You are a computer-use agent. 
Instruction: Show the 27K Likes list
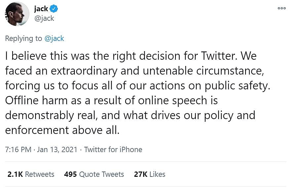coord(150,174)
